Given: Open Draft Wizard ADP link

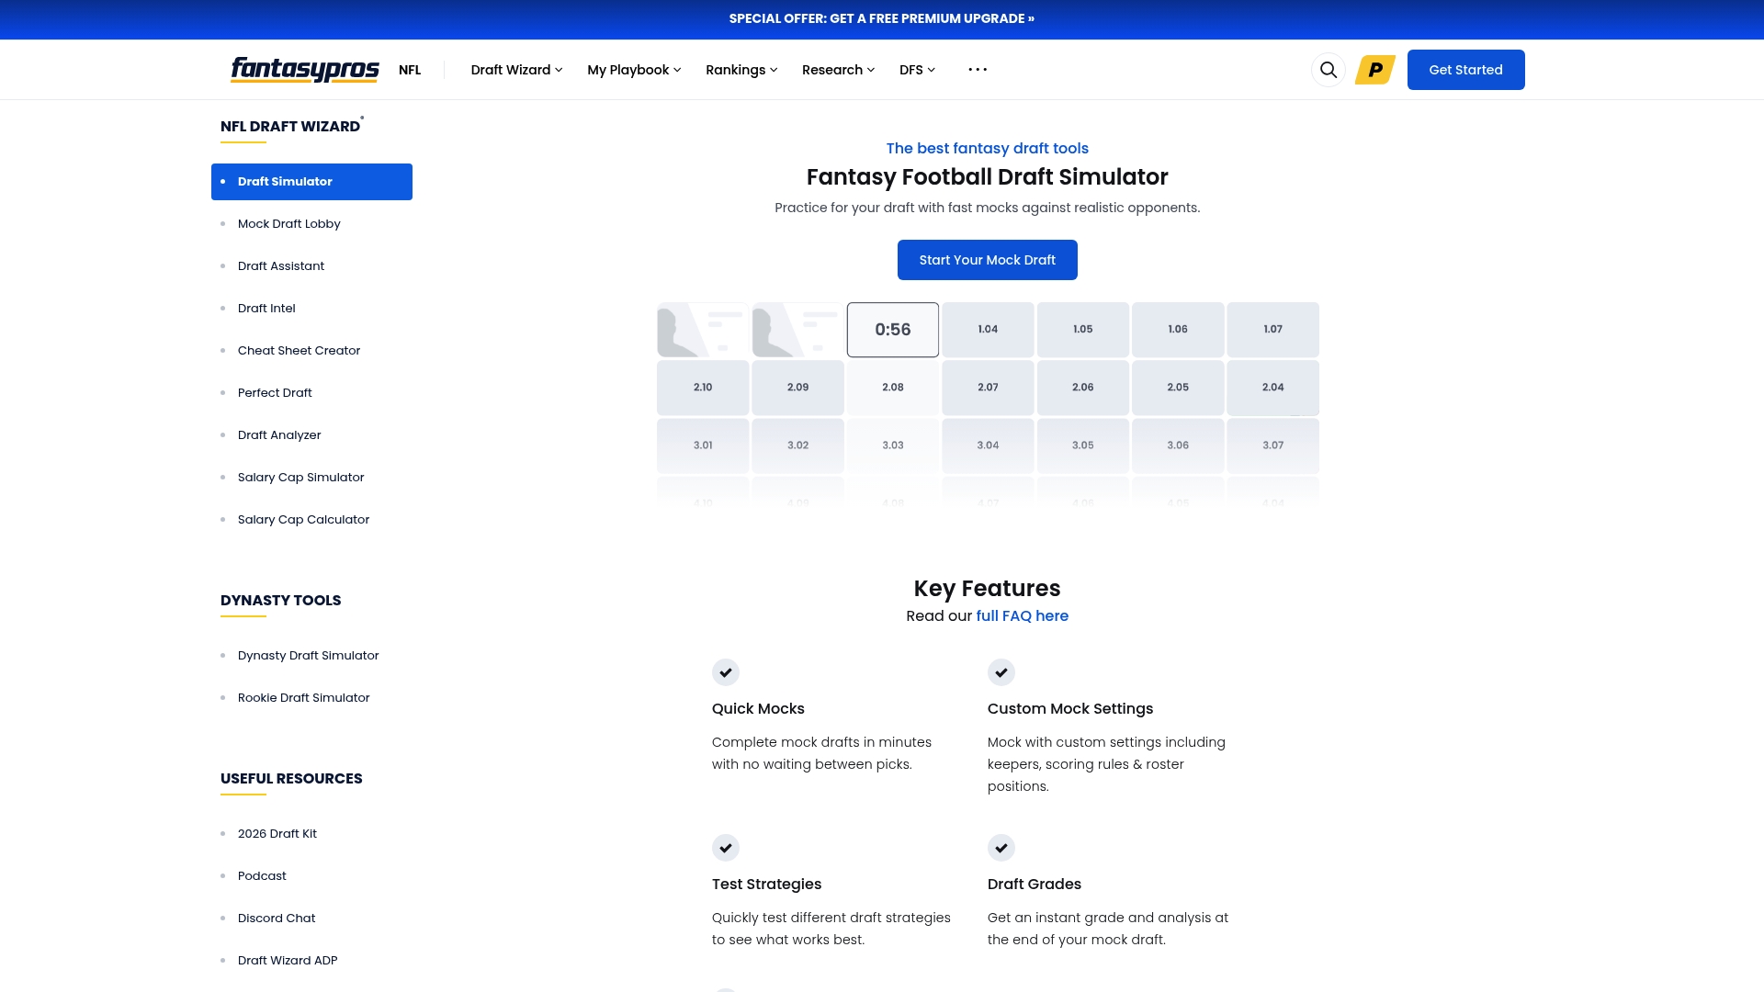Looking at the screenshot, I should pos(288,961).
